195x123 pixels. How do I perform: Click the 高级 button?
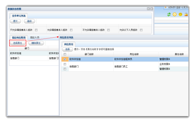coord(29,21)
